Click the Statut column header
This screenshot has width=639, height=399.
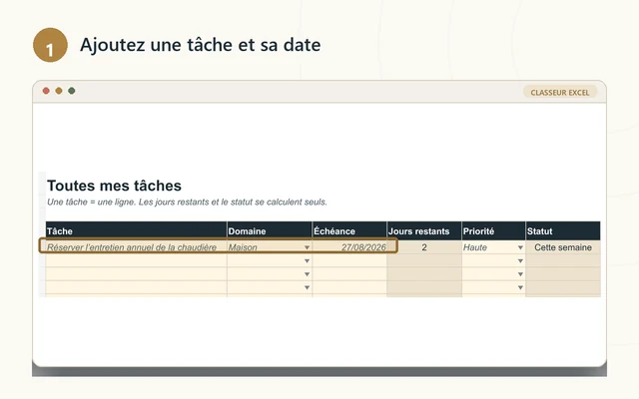click(x=563, y=230)
